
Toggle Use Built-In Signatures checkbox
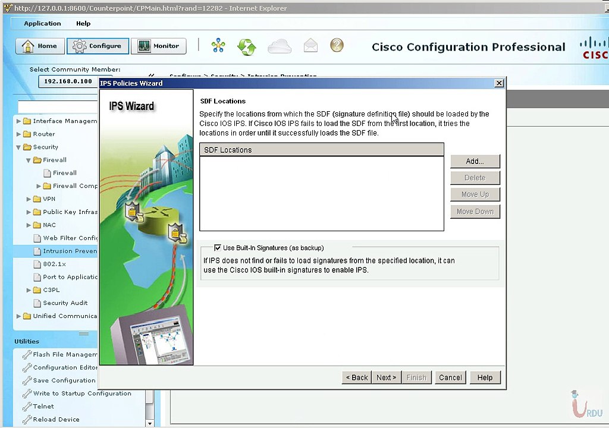tap(218, 248)
